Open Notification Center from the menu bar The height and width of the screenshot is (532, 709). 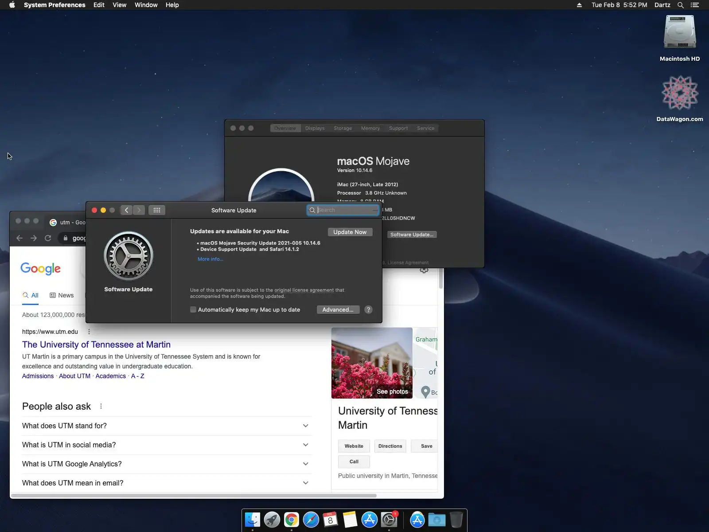click(695, 5)
